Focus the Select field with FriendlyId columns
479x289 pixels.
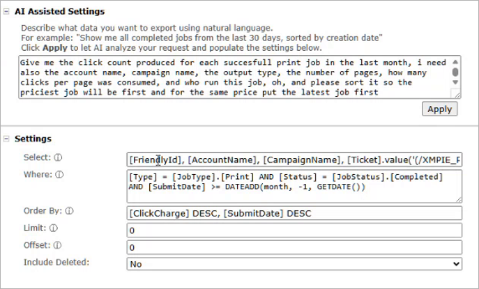tap(294, 159)
